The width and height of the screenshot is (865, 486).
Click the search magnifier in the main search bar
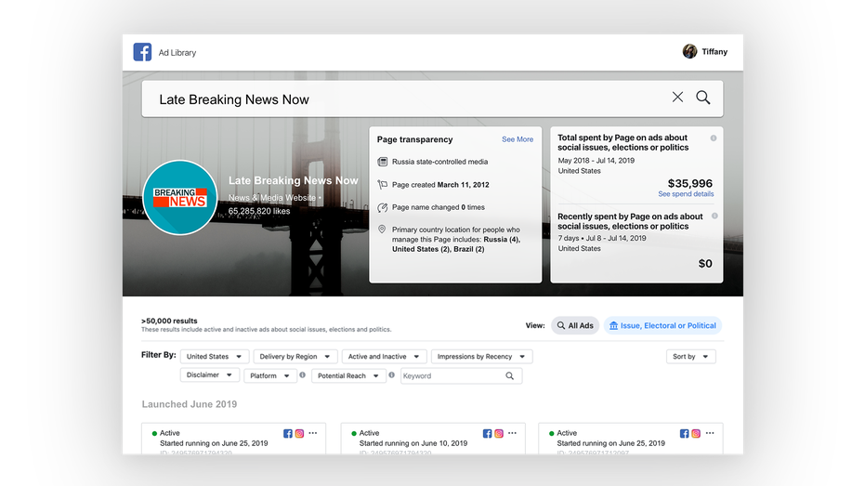coord(702,98)
